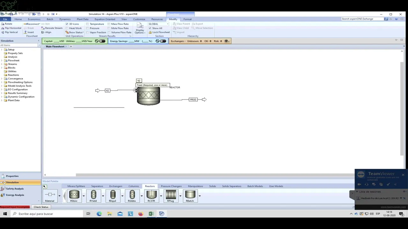
Task: Select the RYield reactor model
Action: [93, 196]
